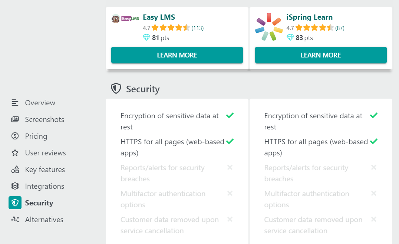The image size is (399, 244).
Task: Click iSpring Learn star rating
Action: point(314,28)
